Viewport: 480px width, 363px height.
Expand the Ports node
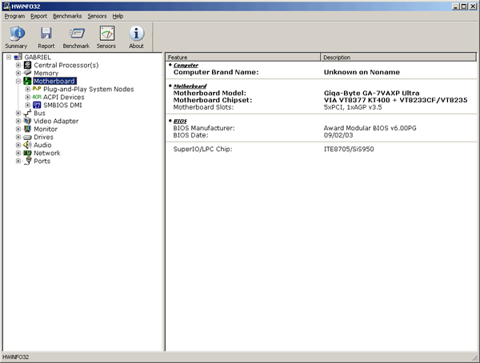[x=18, y=161]
